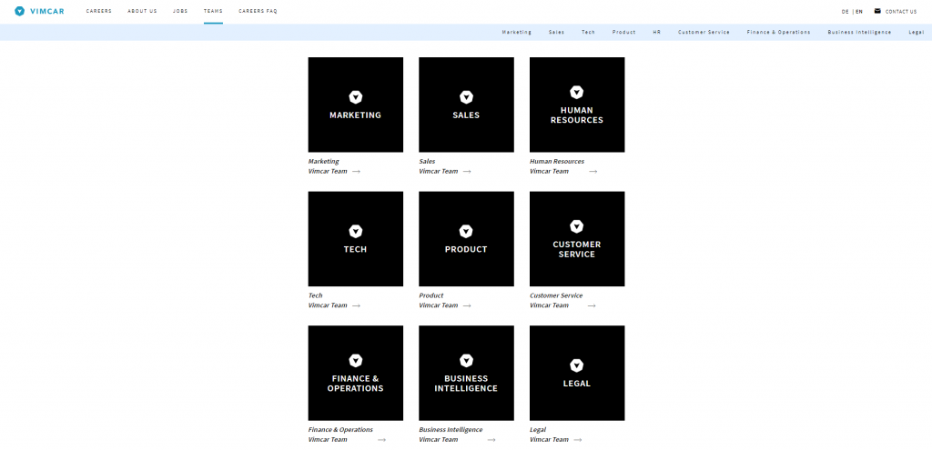
Task: Click the arrow under Human Resources caption
Action: [x=593, y=172]
